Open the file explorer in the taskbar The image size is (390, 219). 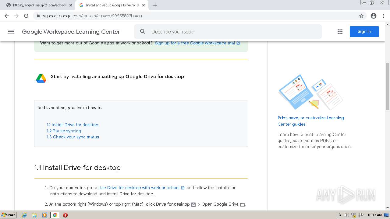pyautogui.click(x=34, y=215)
